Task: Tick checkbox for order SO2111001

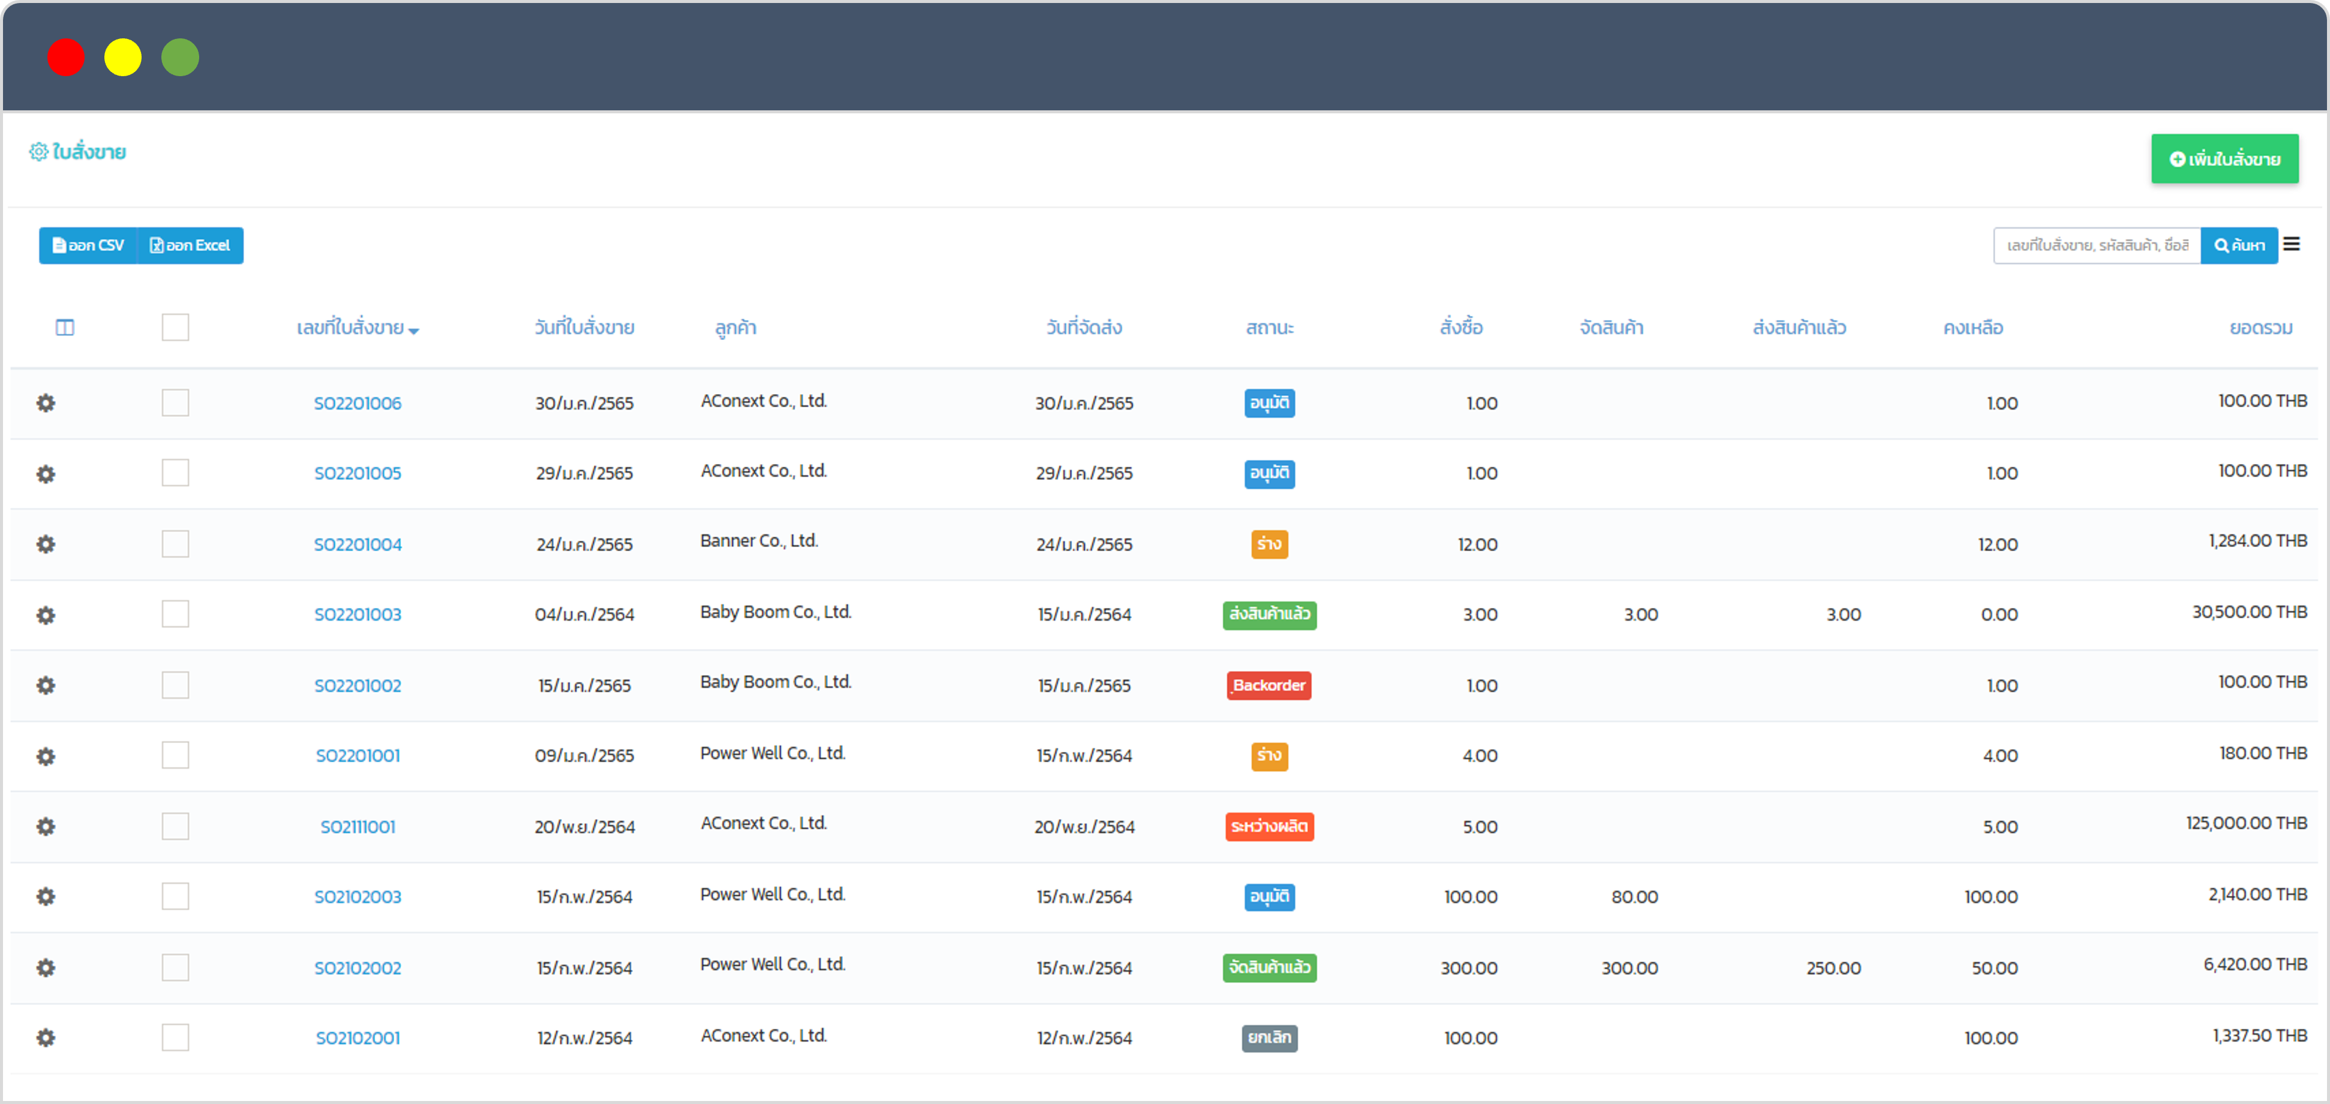Action: [x=176, y=826]
